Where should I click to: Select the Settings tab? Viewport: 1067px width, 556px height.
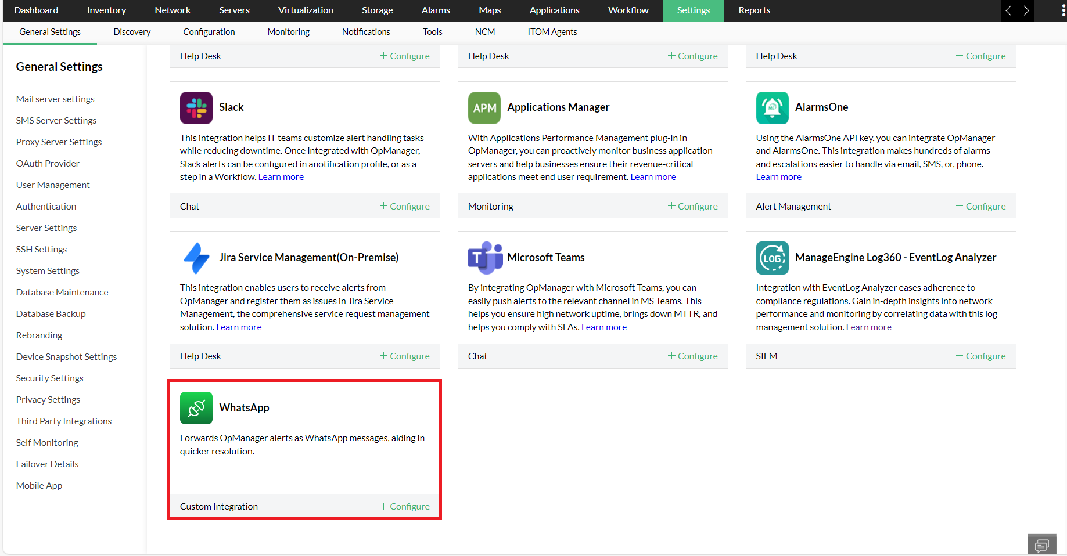(x=694, y=10)
